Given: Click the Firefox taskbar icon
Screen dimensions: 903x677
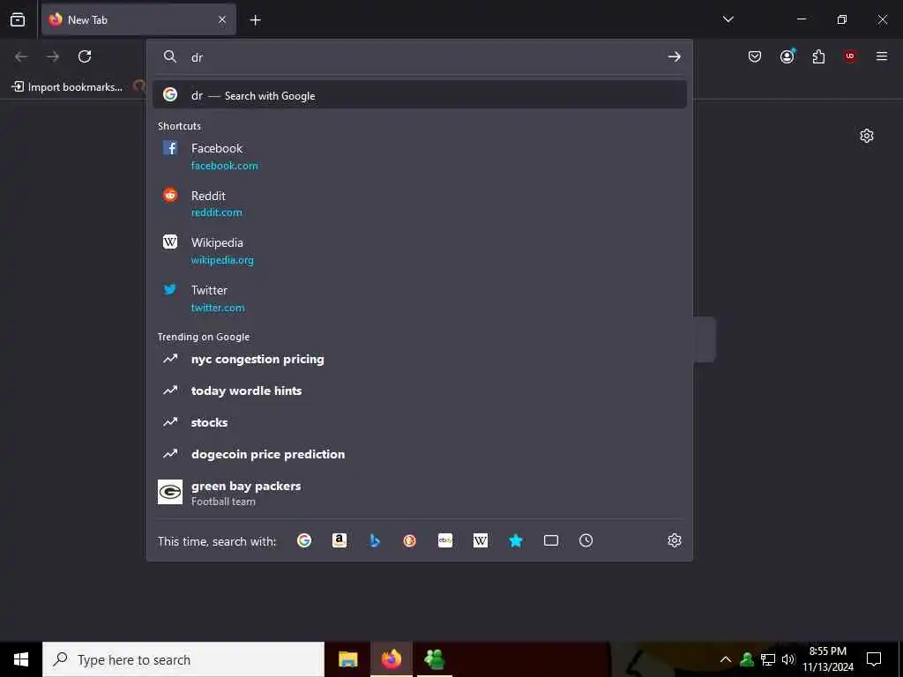Looking at the screenshot, I should 391,659.
